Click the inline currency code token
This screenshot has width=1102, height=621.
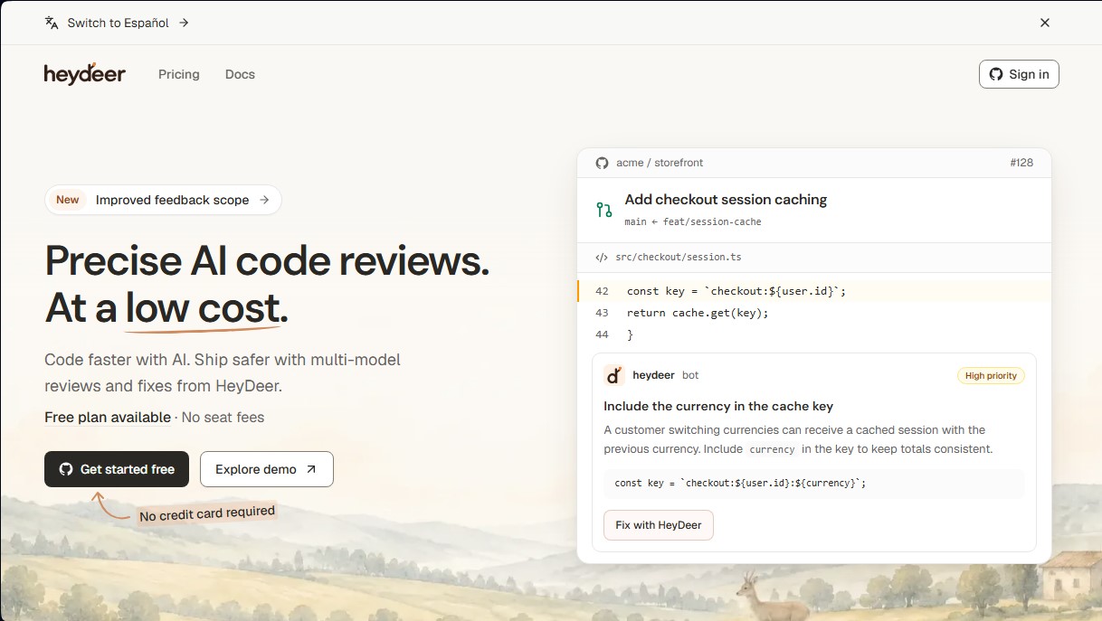point(772,449)
